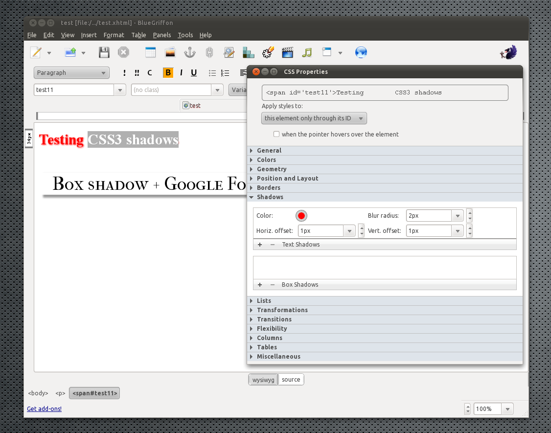The height and width of the screenshot is (433, 551).
Task: Open 'this element only through its ID' dropdown
Action: pos(314,118)
